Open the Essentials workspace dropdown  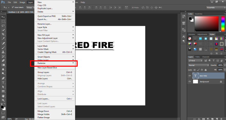coord(215,7)
